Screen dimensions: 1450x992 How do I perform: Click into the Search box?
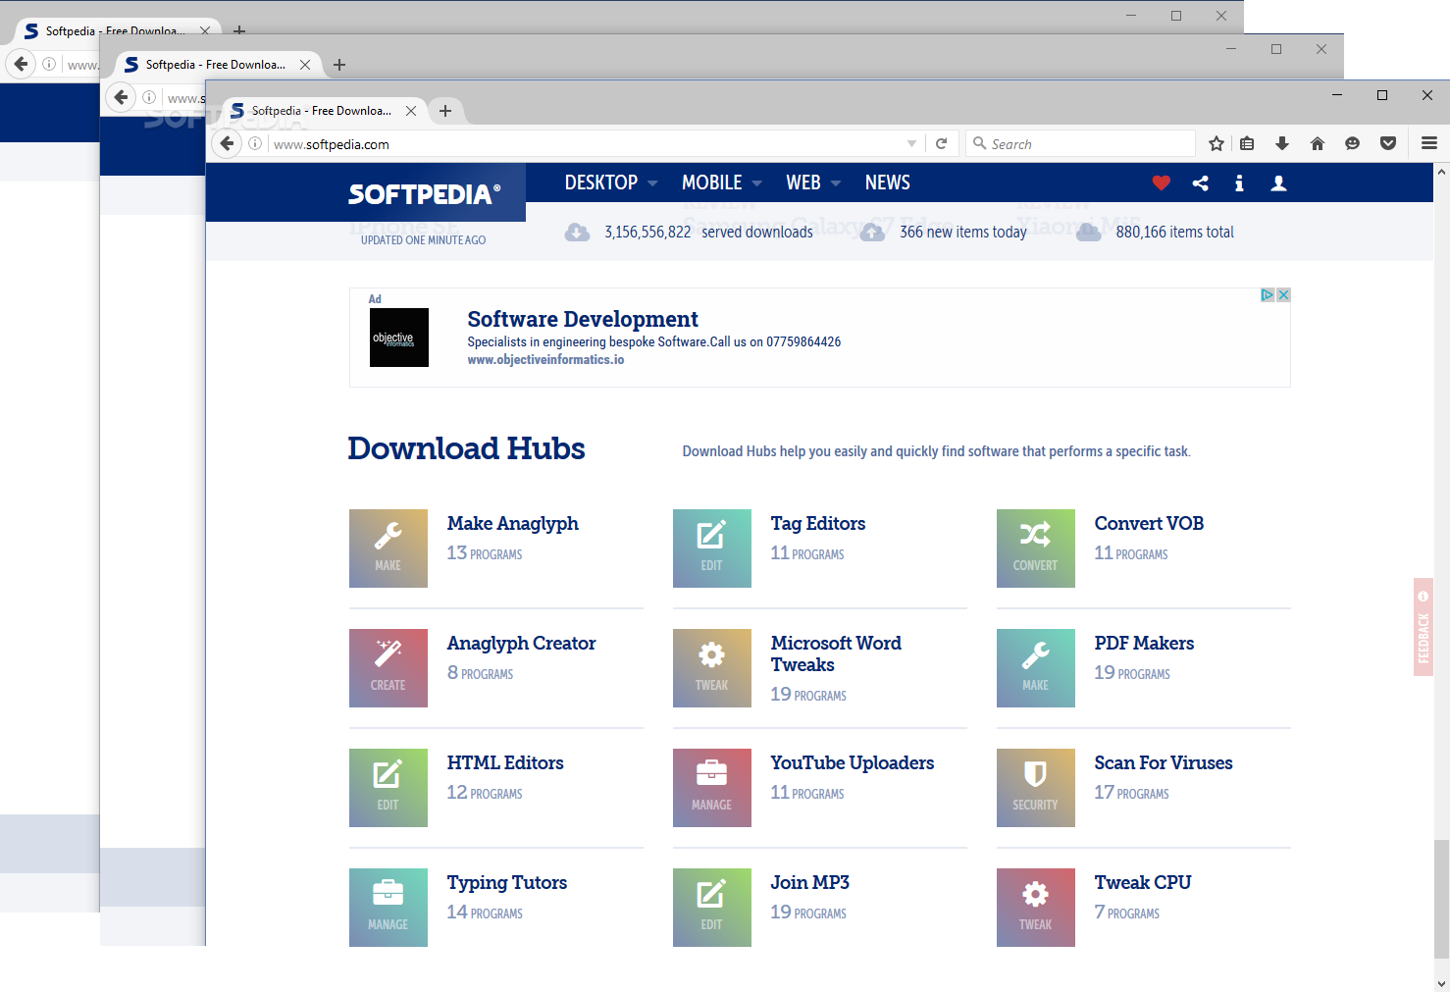pyautogui.click(x=1080, y=144)
